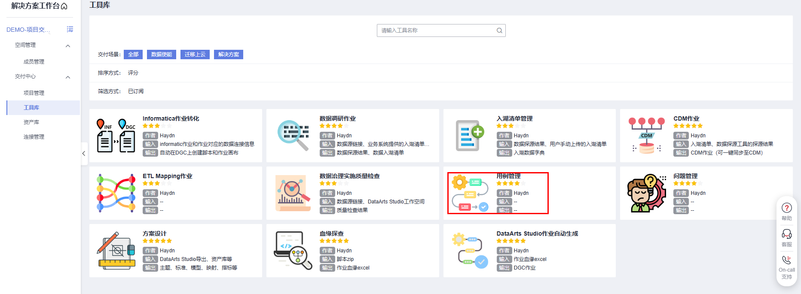Click the 问题管理 title
The width and height of the screenshot is (801, 294).
[686, 176]
